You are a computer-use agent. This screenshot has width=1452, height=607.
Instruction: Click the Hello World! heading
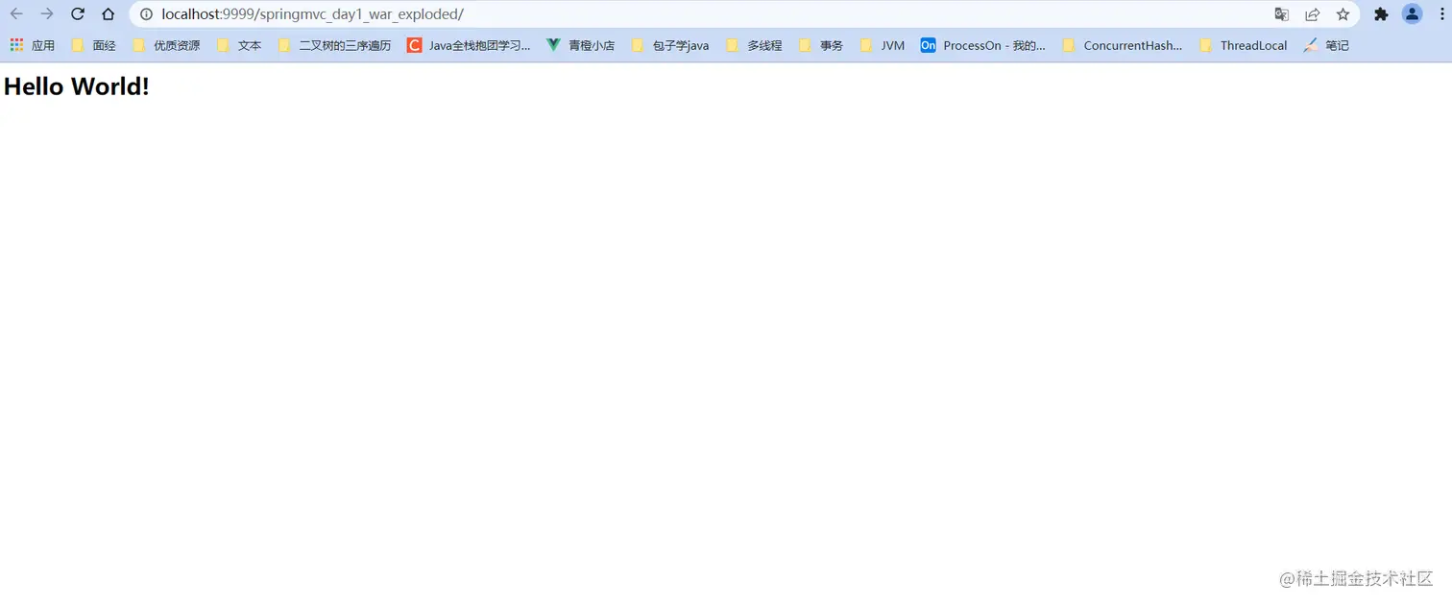(77, 86)
